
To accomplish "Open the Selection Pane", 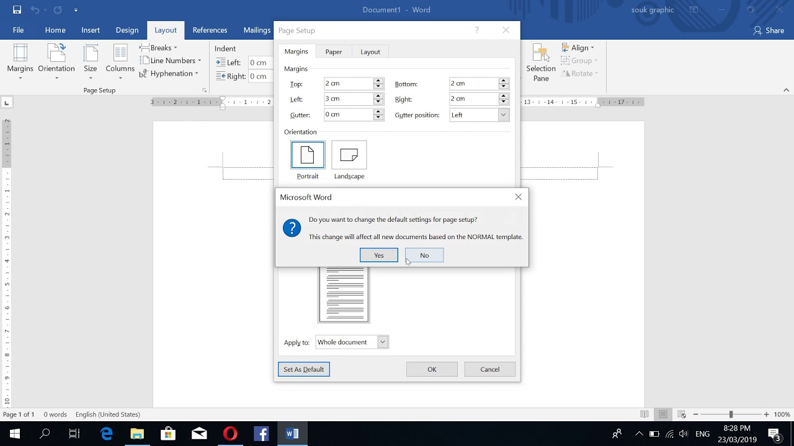I will coord(541,63).
